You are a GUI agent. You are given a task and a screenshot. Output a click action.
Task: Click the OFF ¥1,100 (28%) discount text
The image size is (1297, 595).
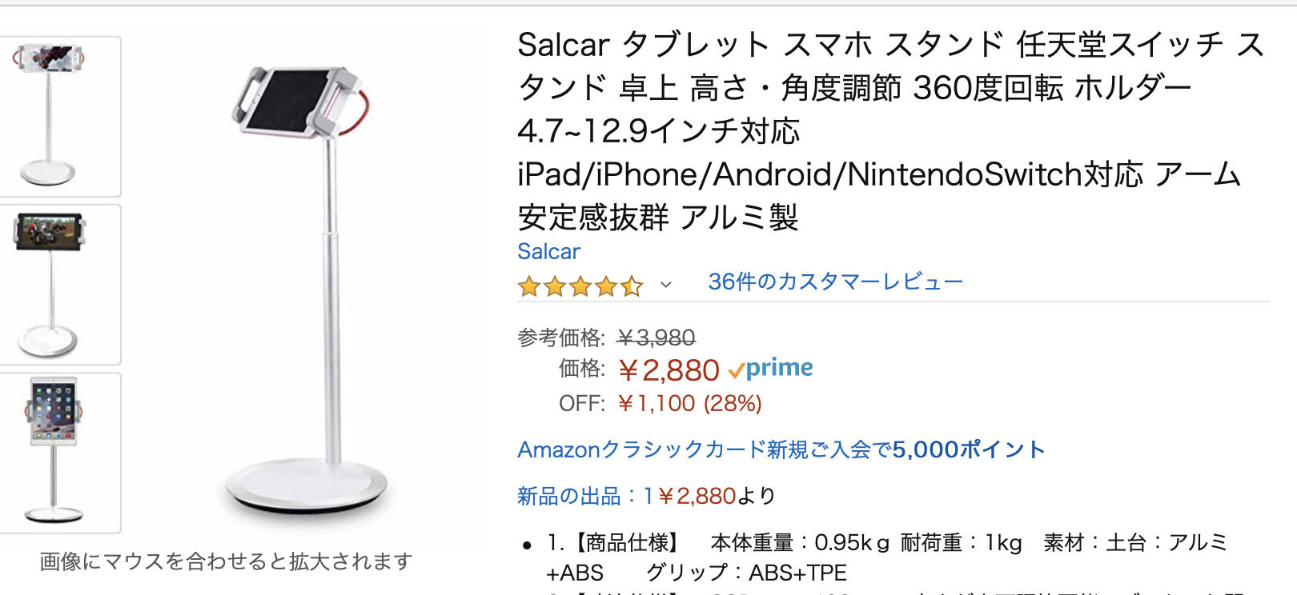click(689, 403)
